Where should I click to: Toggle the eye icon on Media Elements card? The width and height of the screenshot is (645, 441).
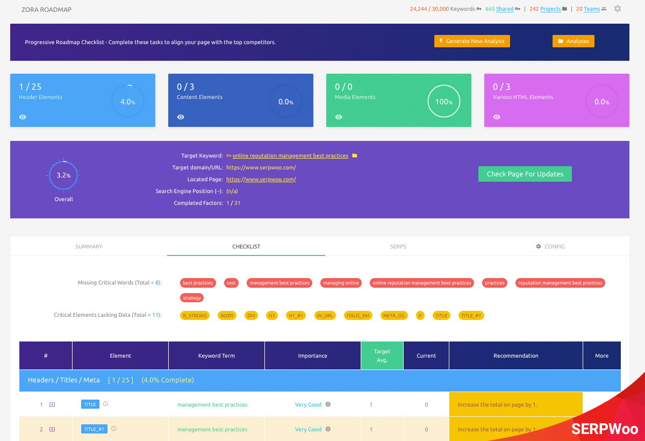pyautogui.click(x=339, y=117)
